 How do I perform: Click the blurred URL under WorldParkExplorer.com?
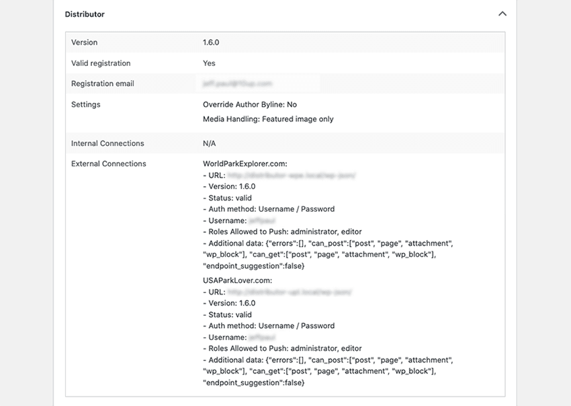click(x=292, y=175)
